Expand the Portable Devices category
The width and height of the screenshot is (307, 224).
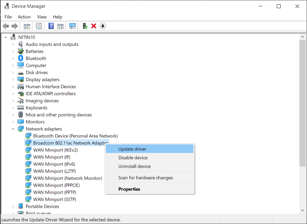point(13,206)
